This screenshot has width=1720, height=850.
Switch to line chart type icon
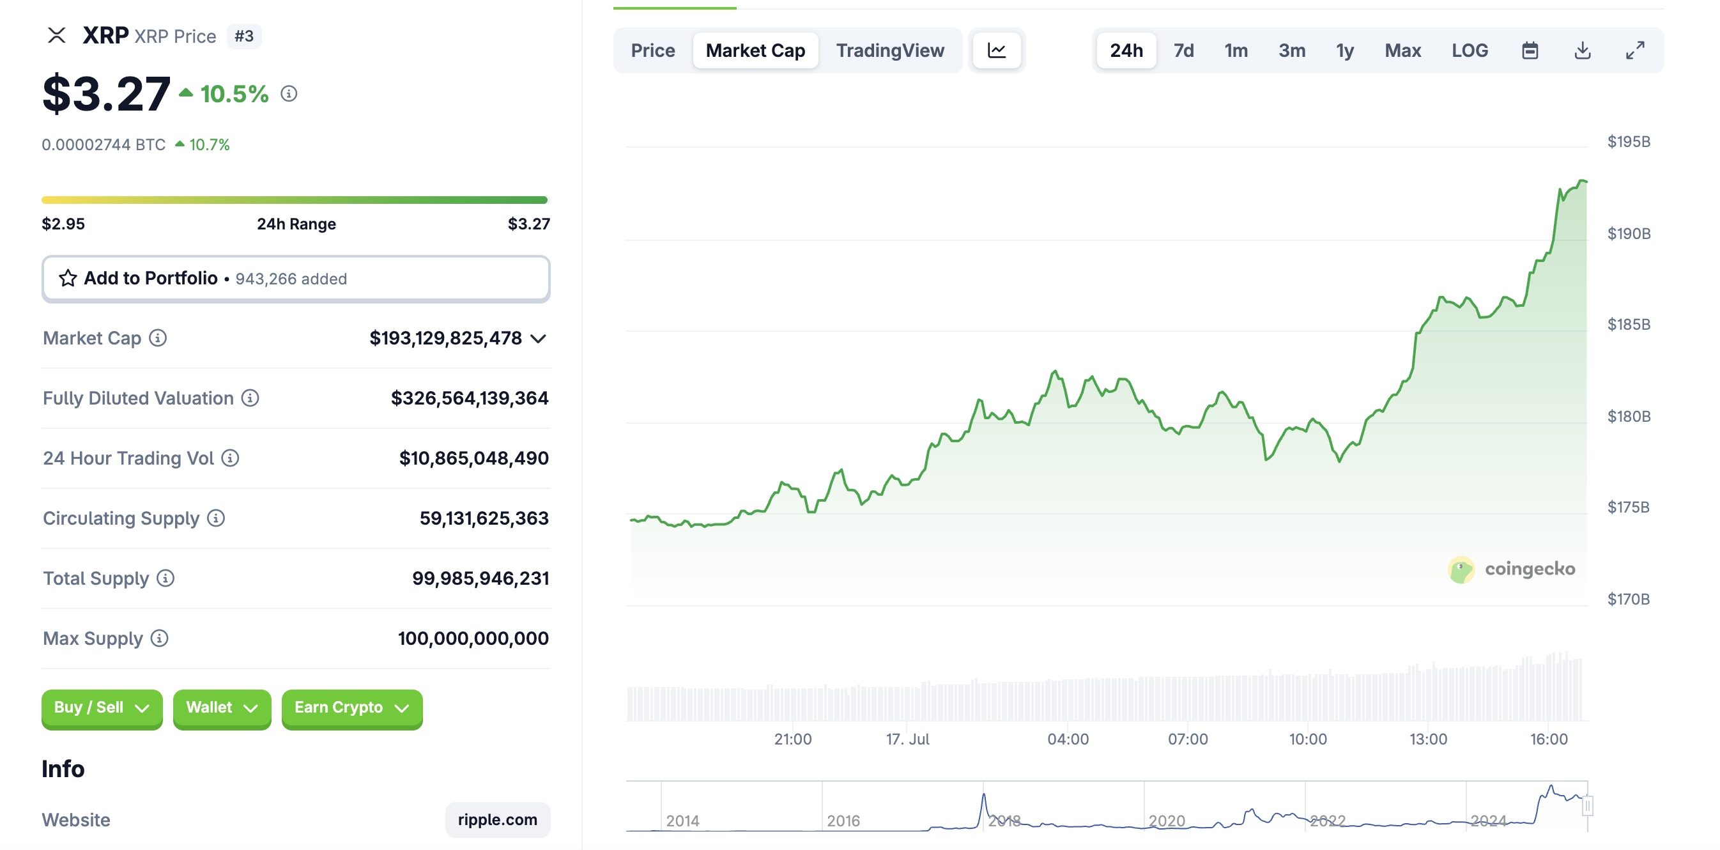pyautogui.click(x=996, y=50)
